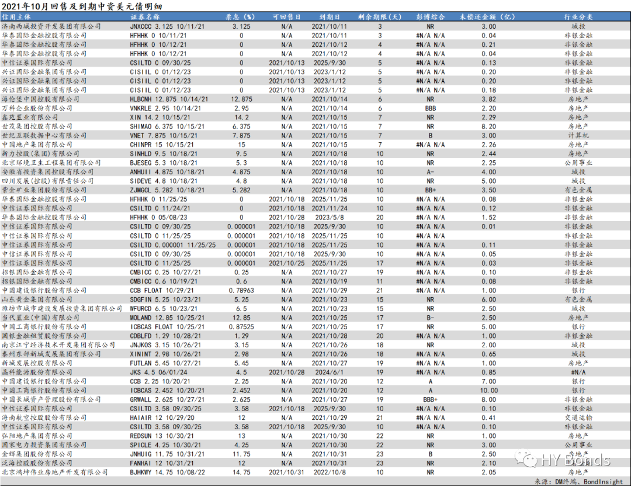Click the 可回售日 column header

286,17
